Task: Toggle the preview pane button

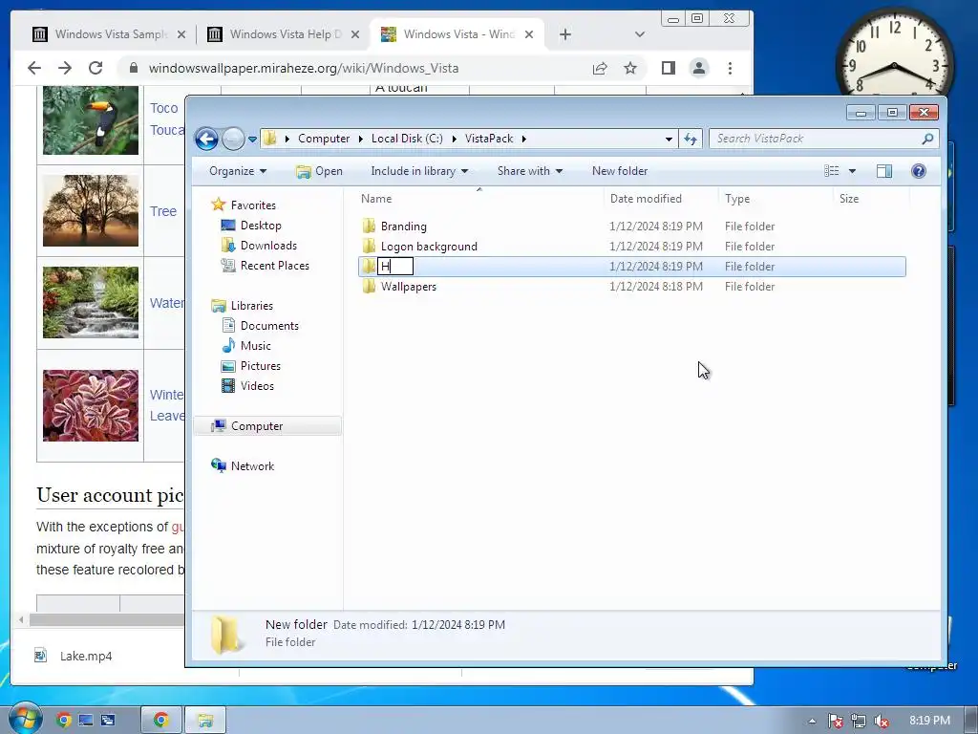Action: 883,171
